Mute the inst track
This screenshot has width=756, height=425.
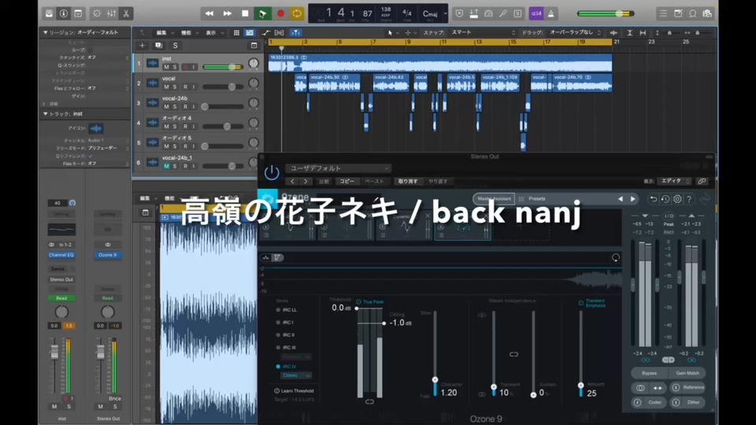(166, 67)
